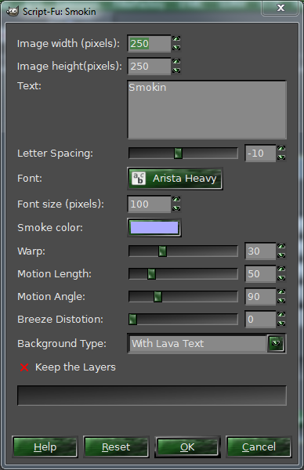This screenshot has height=470, width=304.
Task: Decrease Motion Angle with down arrow
Action: 281,301
